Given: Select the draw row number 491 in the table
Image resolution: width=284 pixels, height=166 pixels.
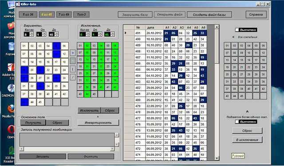Looking at the screenshot, I should pos(138,33).
